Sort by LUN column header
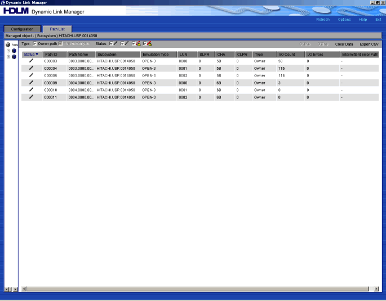Image resolution: width=386 pixels, height=301 pixels. click(187, 55)
